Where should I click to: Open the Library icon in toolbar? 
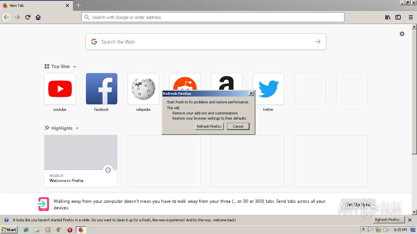coord(388,17)
